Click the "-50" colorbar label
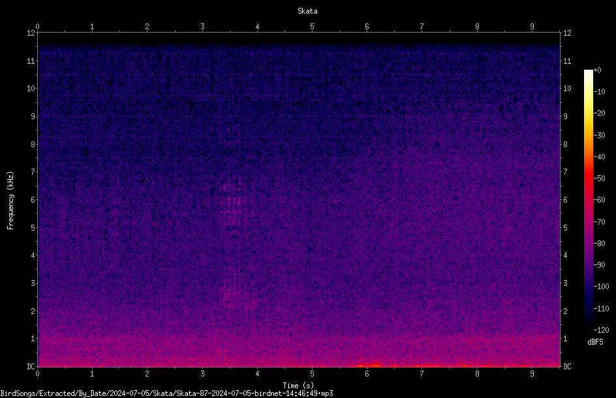This screenshot has height=398, width=616. 600,178
